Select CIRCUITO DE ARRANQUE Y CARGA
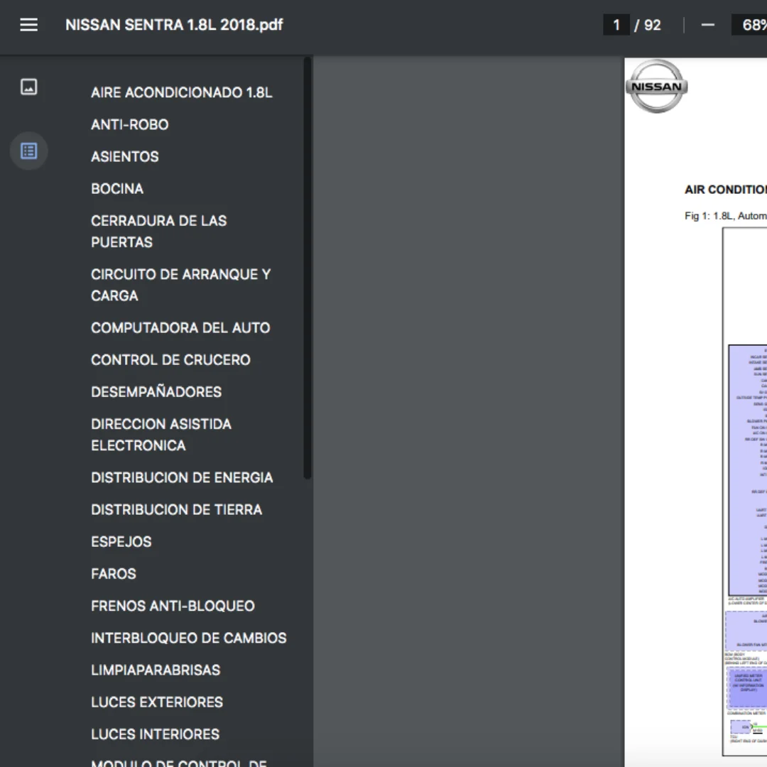This screenshot has height=767, width=767. (x=180, y=285)
